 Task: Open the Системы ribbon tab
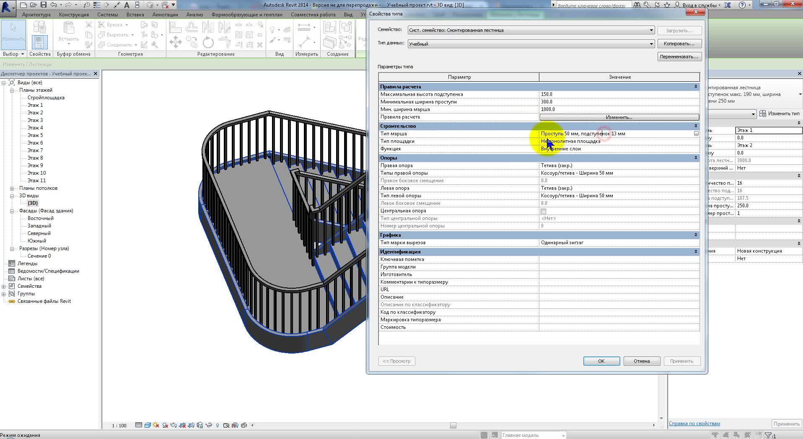point(107,14)
